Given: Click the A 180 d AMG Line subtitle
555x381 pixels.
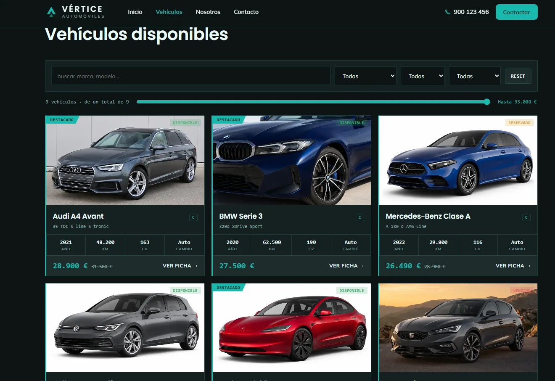Looking at the screenshot, I should tap(406, 226).
